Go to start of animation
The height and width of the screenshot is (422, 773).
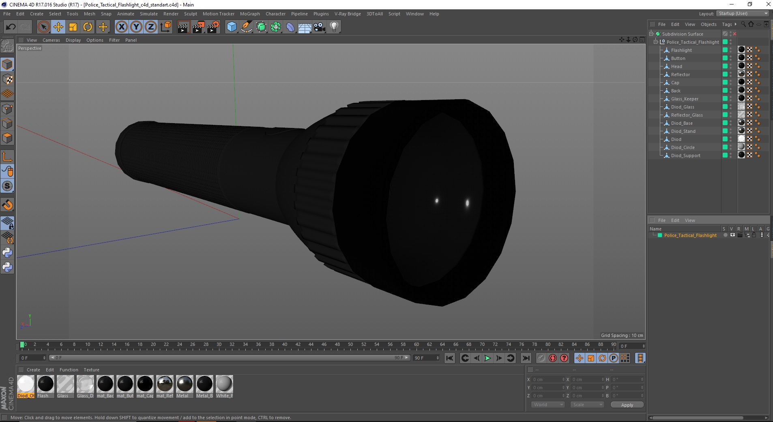(x=449, y=358)
